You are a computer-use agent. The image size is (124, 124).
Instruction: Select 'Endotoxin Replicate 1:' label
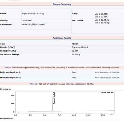tap(10, 72)
